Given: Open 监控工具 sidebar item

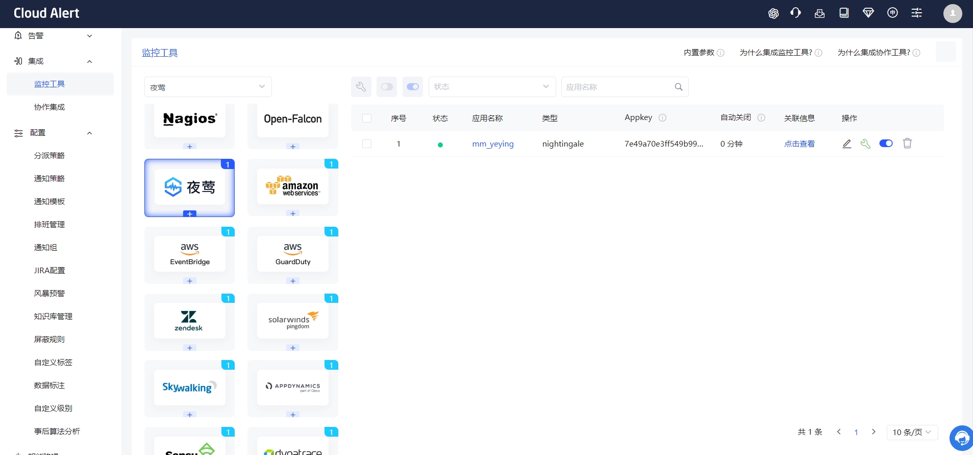Looking at the screenshot, I should point(60,84).
